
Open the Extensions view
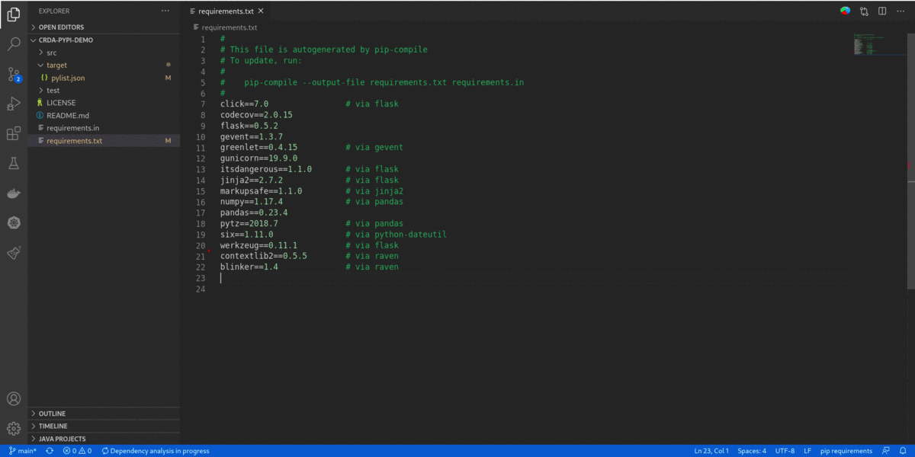(14, 133)
